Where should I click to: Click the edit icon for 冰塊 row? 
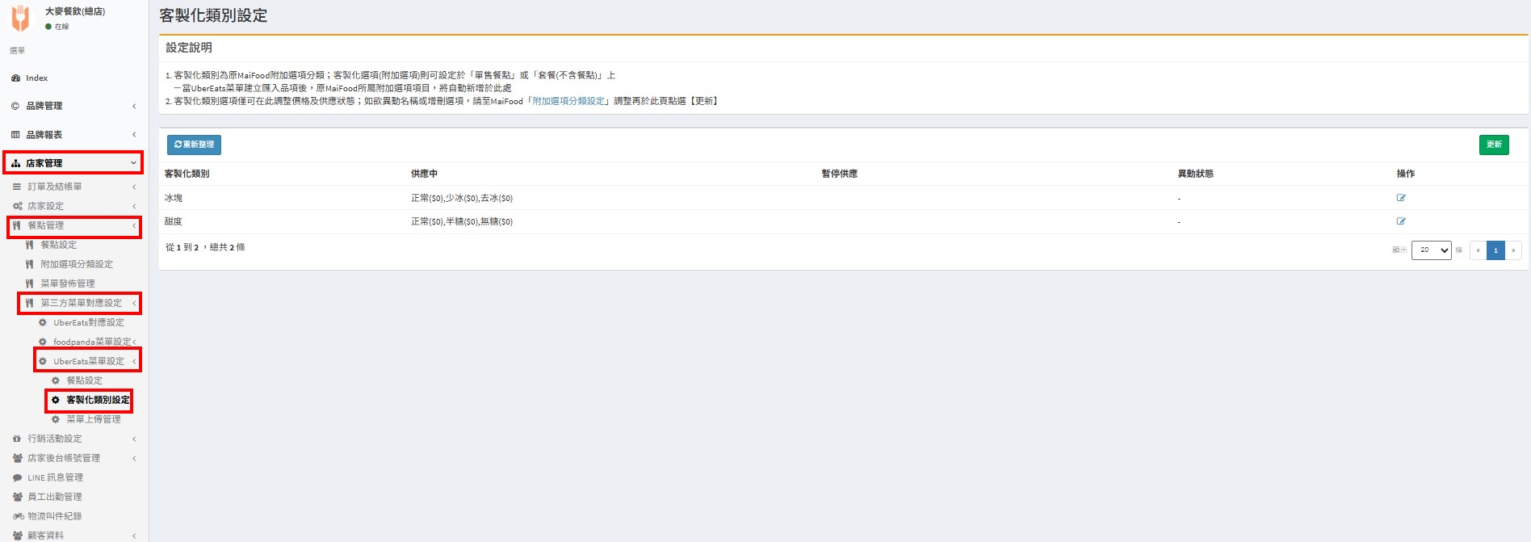pos(1401,198)
